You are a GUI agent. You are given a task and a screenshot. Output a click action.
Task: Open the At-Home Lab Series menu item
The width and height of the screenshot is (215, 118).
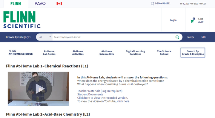click(x=49, y=53)
